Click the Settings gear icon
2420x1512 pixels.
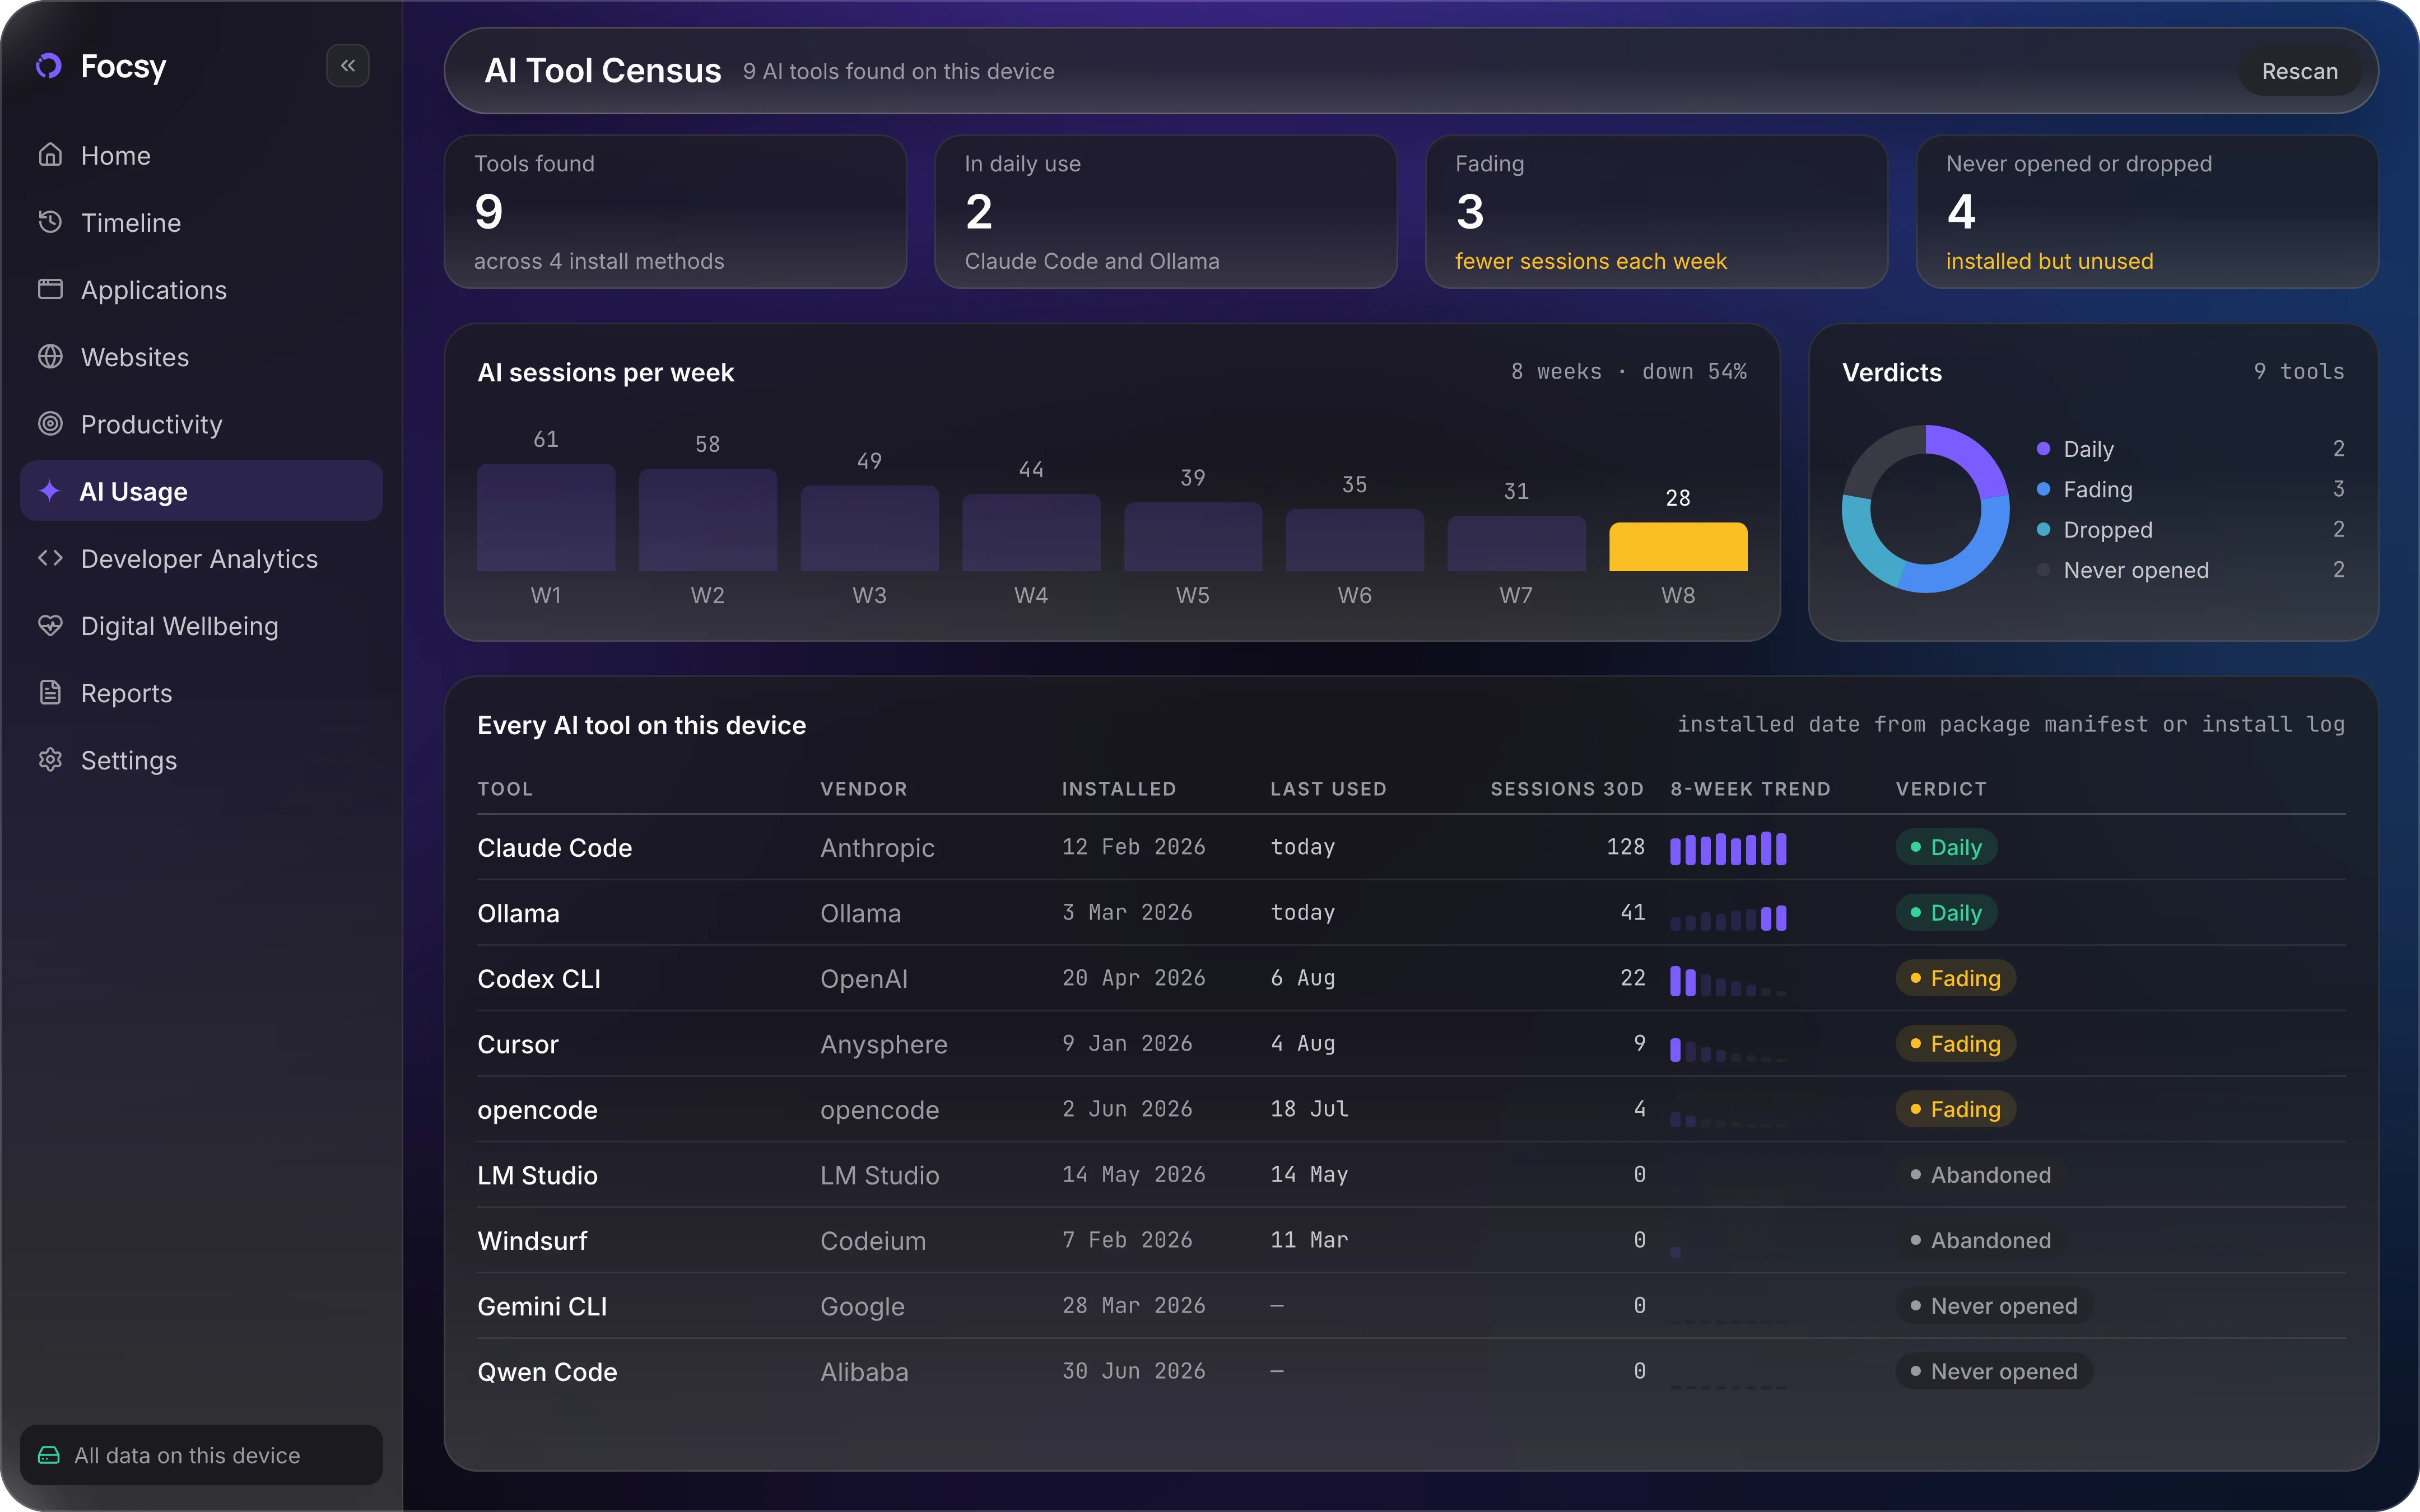pos(50,760)
